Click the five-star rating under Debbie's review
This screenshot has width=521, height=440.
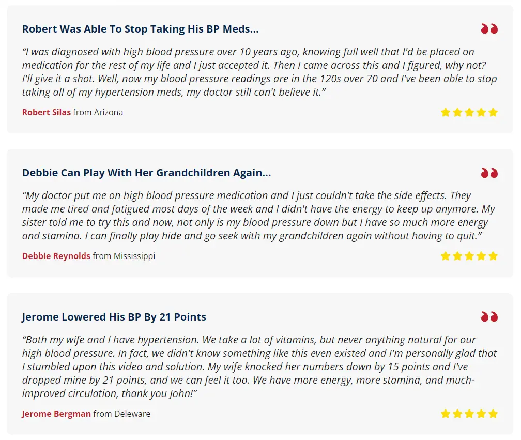point(469,256)
